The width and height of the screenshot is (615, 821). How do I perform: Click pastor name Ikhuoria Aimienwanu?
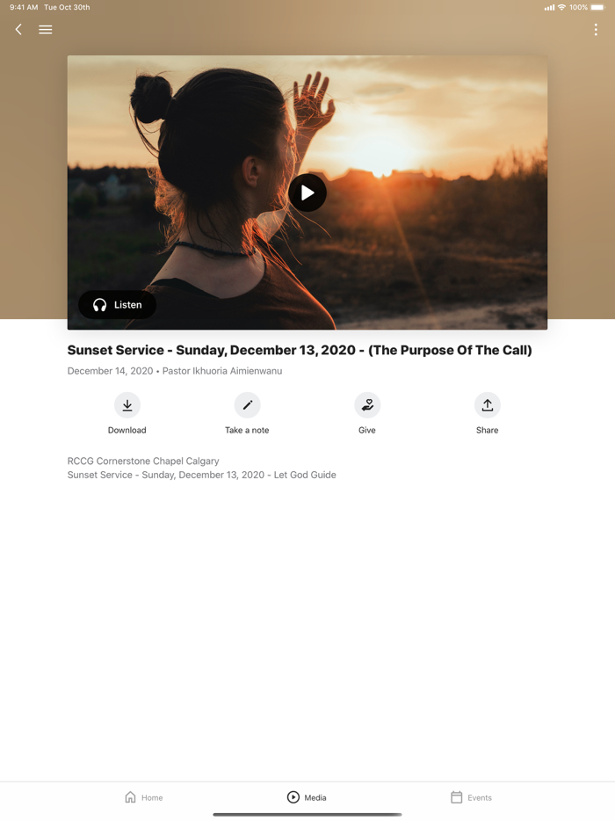pos(237,371)
